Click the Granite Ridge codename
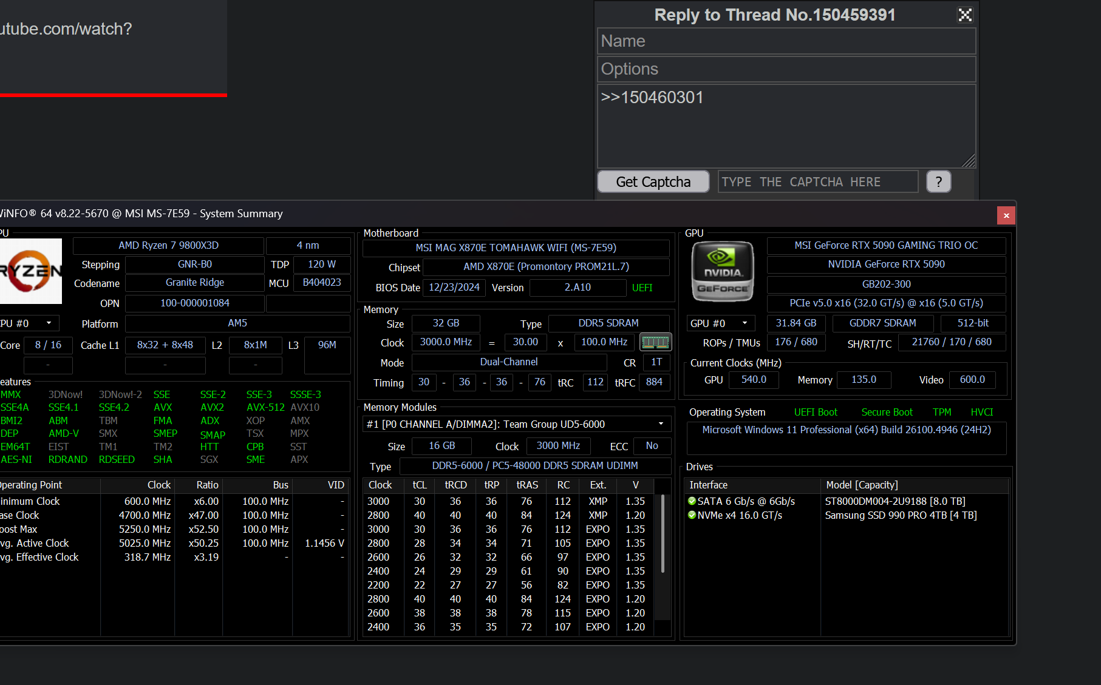The width and height of the screenshot is (1101, 685). tap(195, 283)
